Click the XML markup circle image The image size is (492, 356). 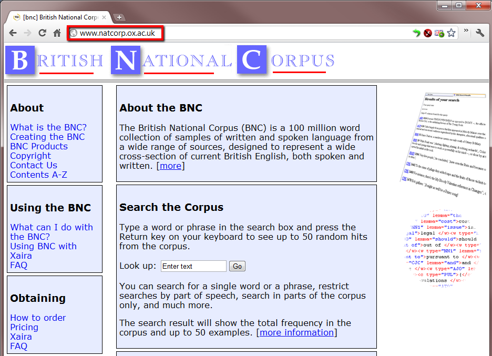[443, 248]
